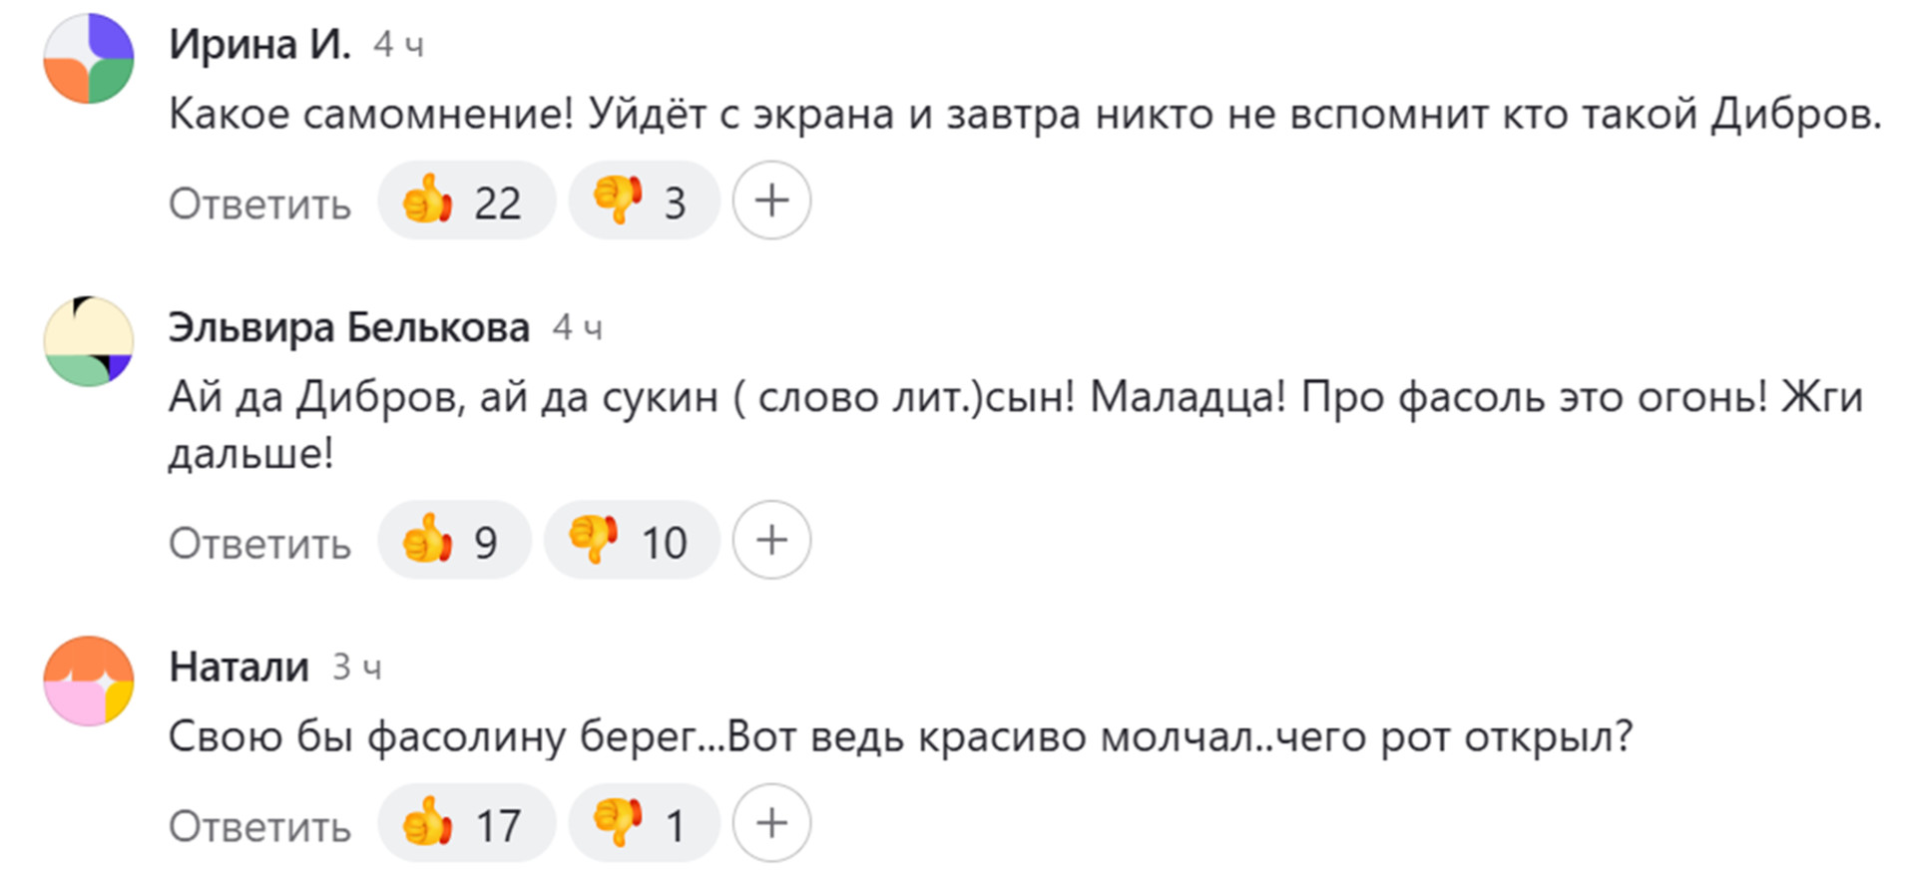This screenshot has width=1916, height=885.
Task: Open Ирина И.'s profile avatar
Action: [x=89, y=59]
